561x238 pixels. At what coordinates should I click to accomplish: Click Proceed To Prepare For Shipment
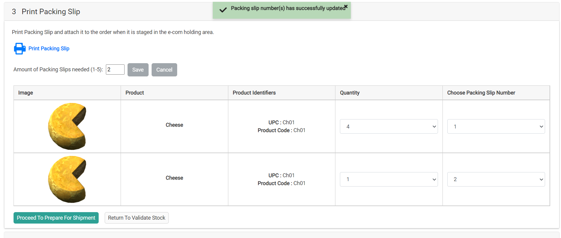56,218
